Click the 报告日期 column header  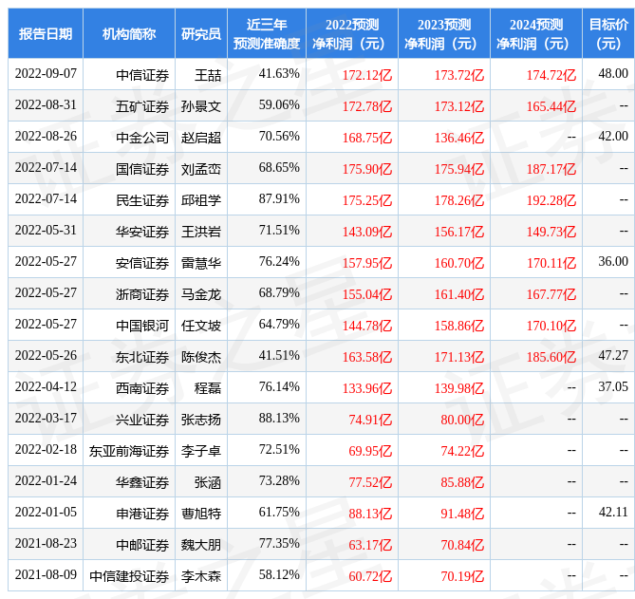(x=46, y=33)
